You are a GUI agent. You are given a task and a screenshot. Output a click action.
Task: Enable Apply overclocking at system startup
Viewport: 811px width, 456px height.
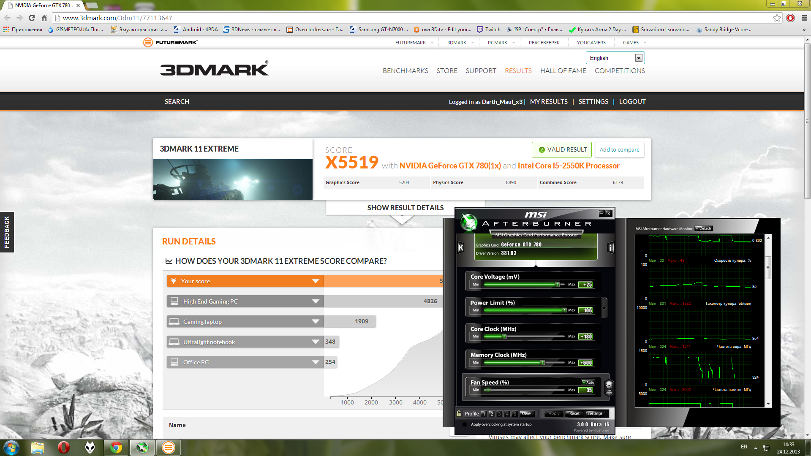pyautogui.click(x=465, y=424)
